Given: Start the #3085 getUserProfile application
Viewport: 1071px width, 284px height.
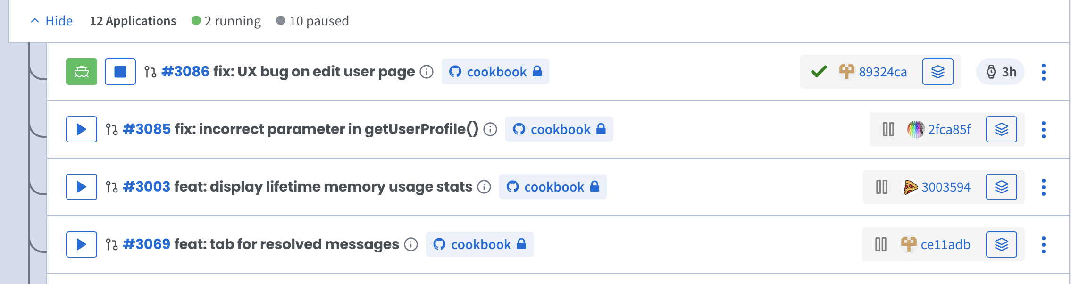Looking at the screenshot, I should coord(82,129).
